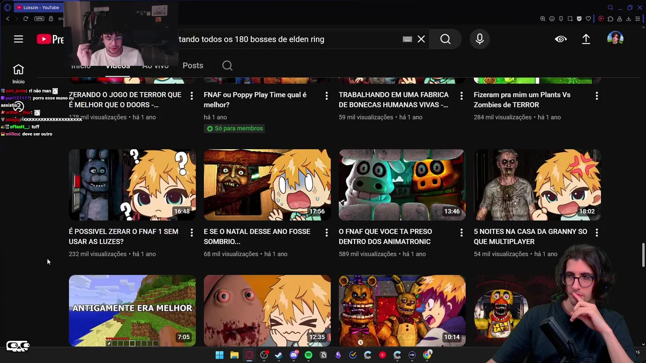
Task: Toggle the browser VPN badge
Action: click(39, 19)
